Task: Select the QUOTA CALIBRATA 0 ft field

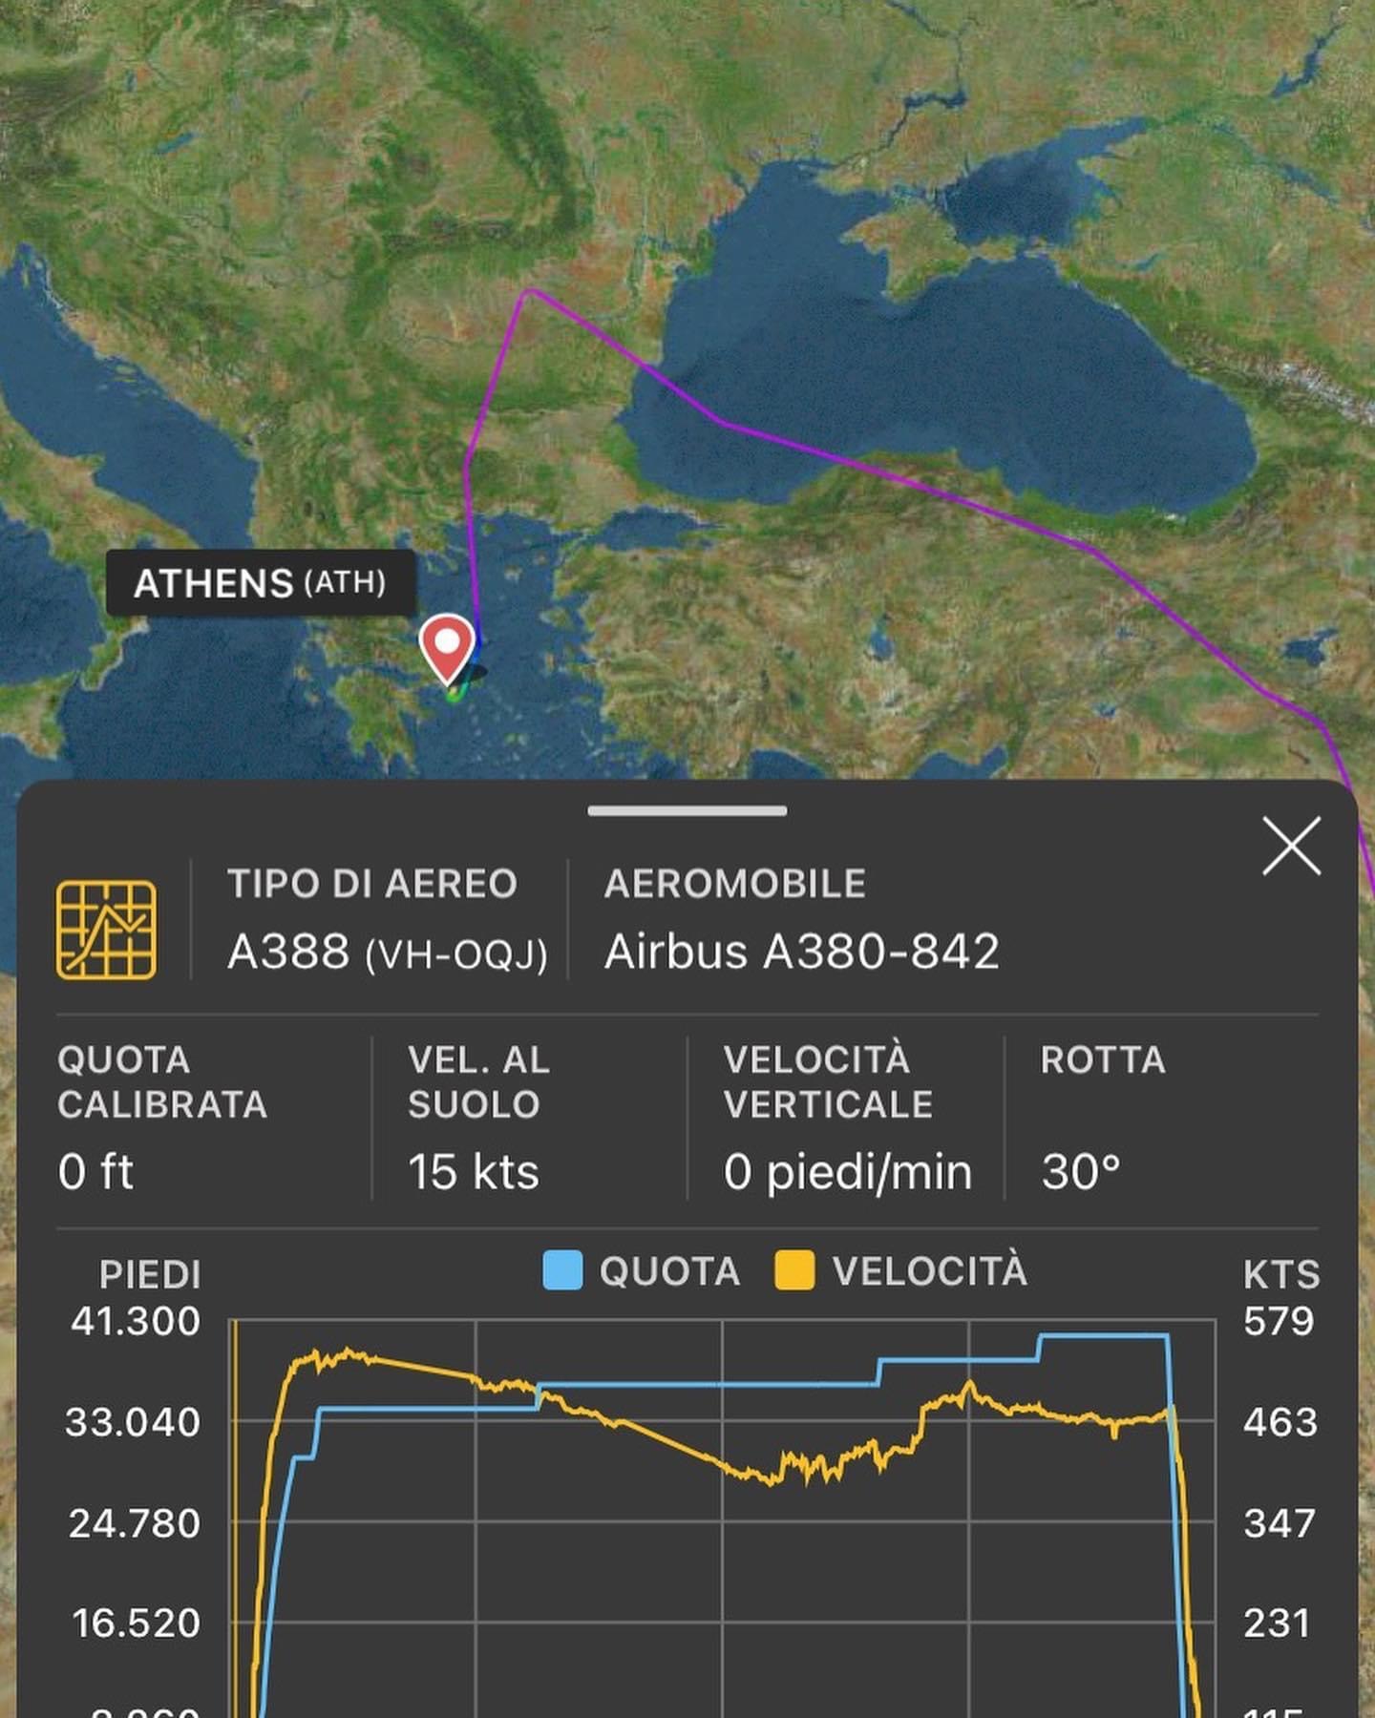Action: (x=95, y=1171)
